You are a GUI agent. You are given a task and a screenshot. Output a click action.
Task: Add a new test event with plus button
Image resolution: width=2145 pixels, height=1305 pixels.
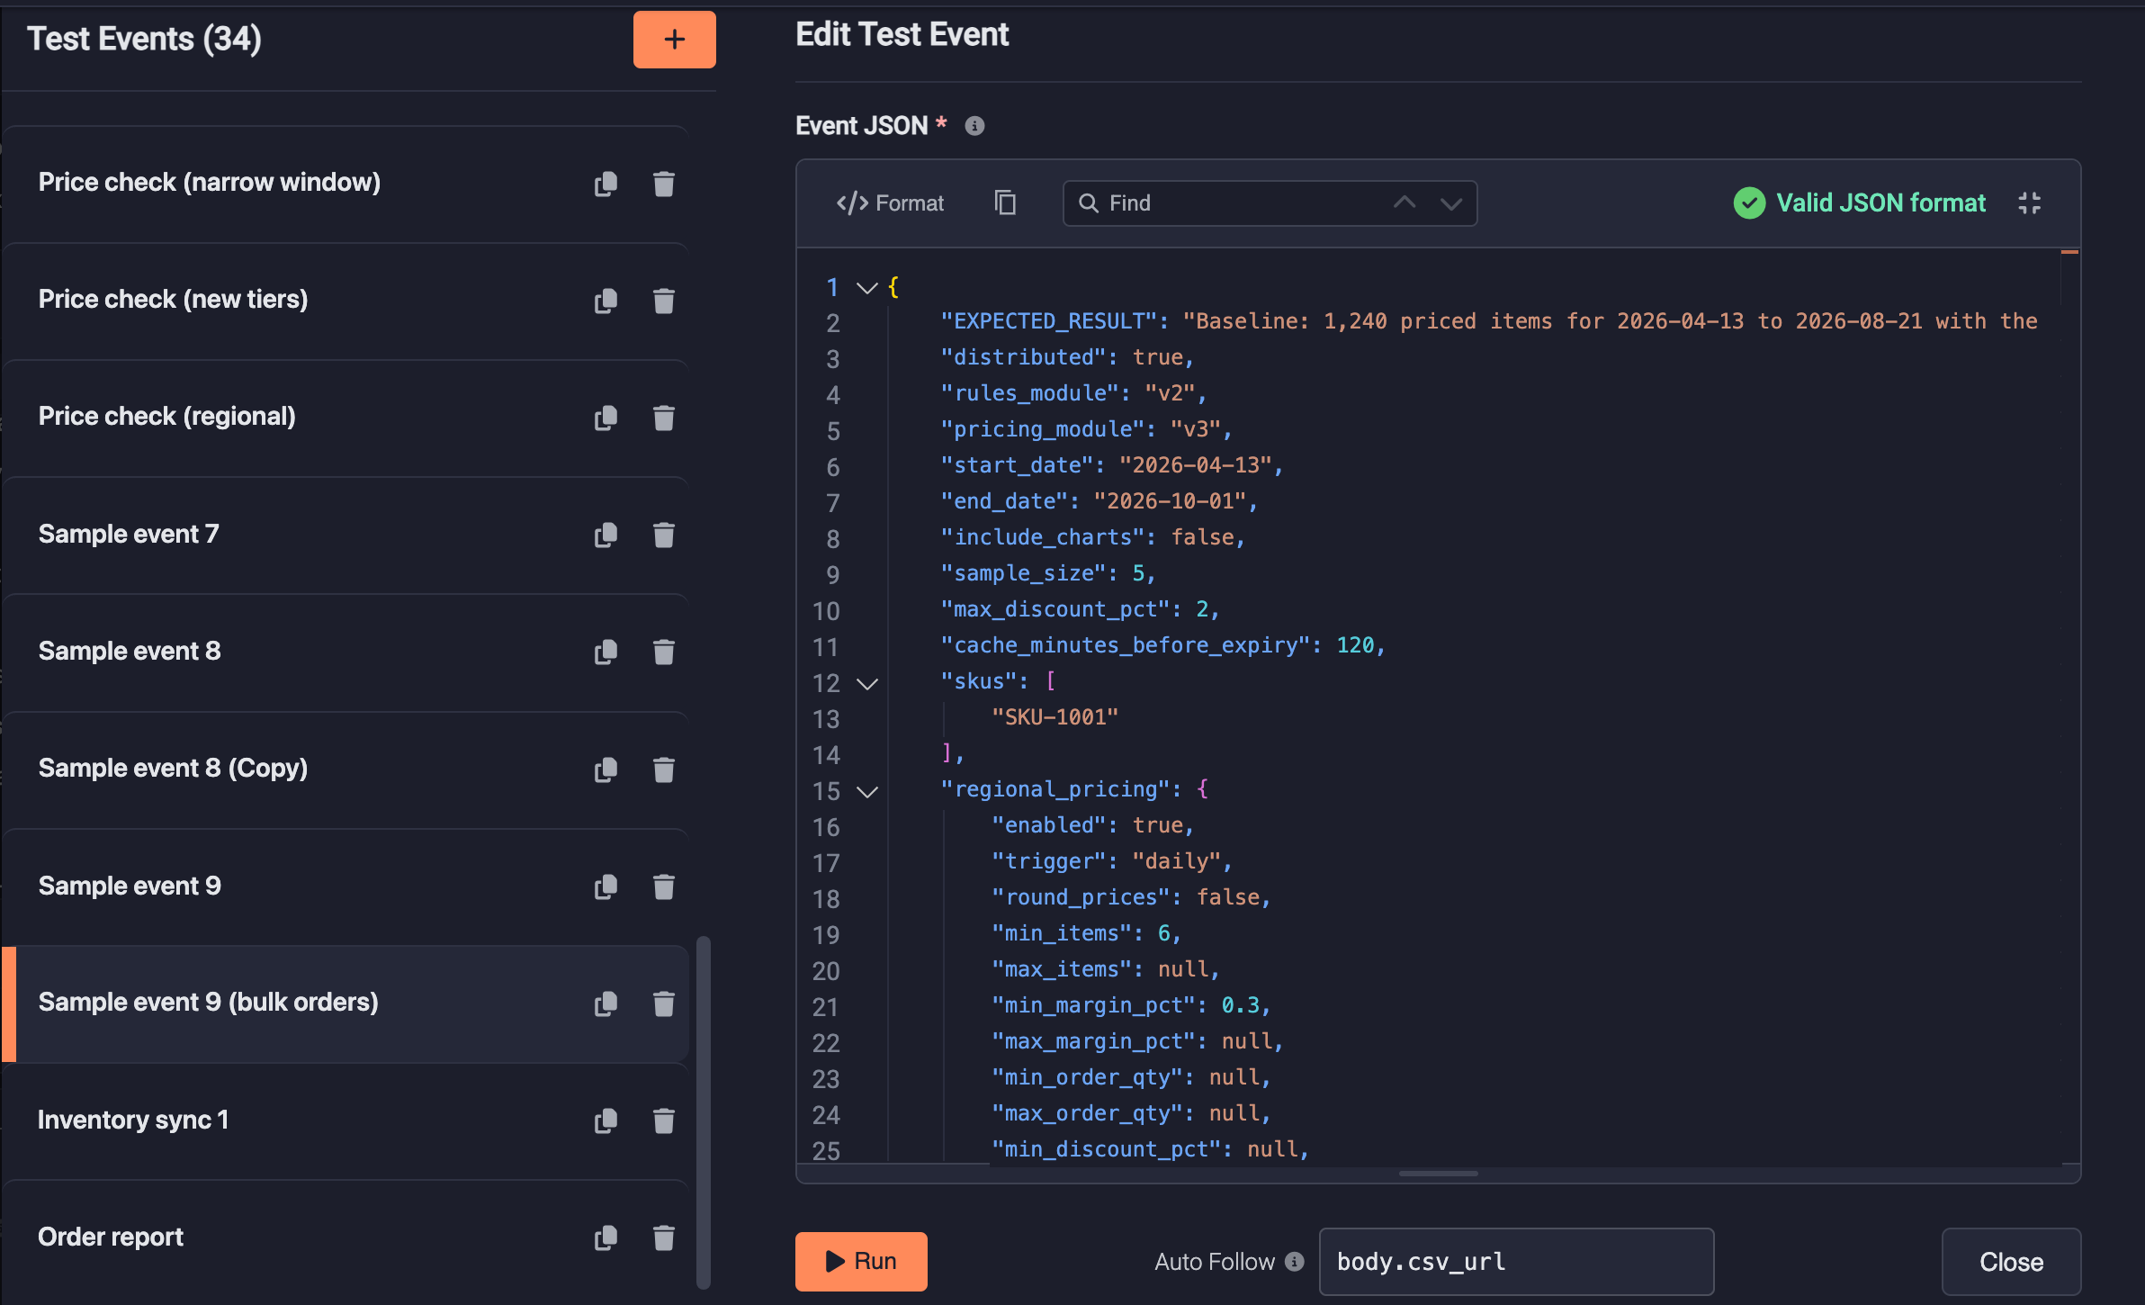tap(674, 40)
